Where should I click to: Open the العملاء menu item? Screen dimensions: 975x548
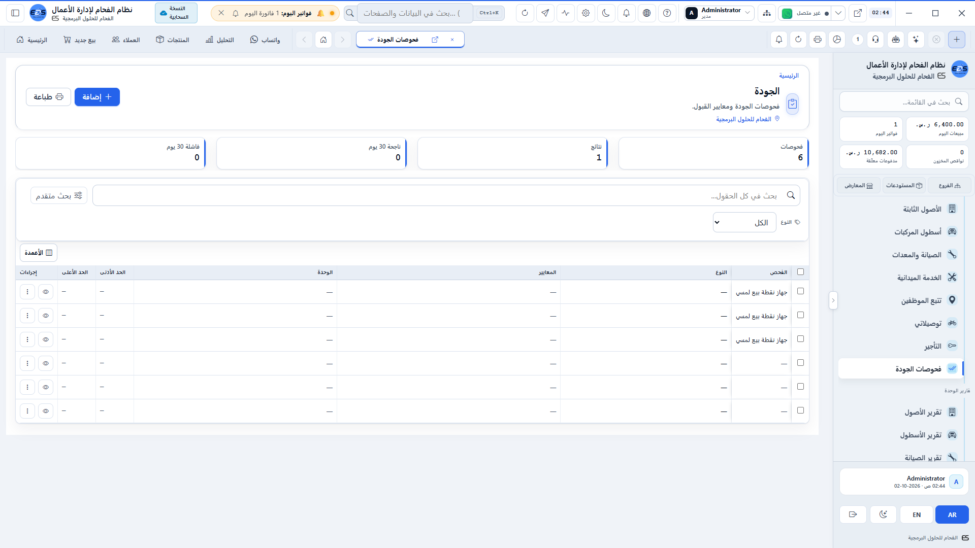coord(126,40)
